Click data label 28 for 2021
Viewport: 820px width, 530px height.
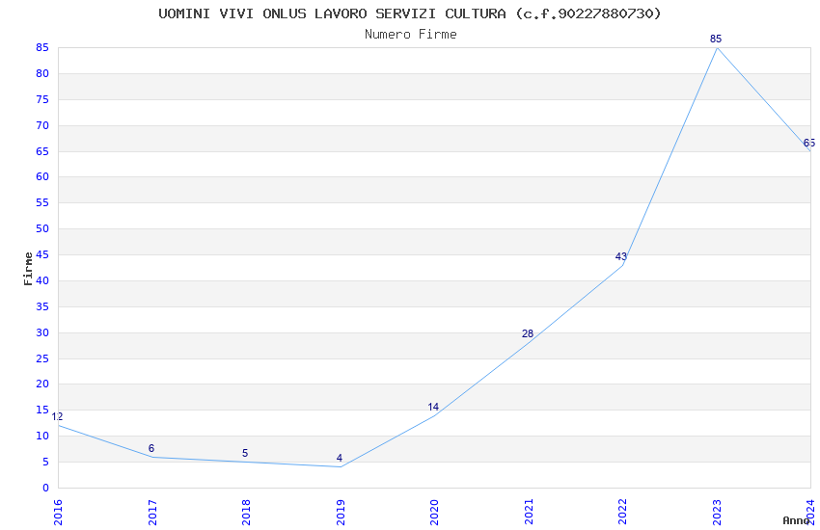click(x=527, y=333)
